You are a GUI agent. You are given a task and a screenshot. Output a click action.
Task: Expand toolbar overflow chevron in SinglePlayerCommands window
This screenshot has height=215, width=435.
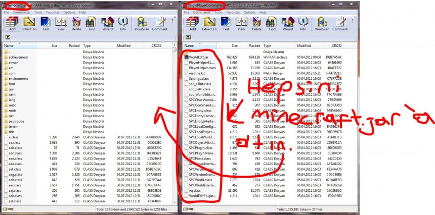point(355,17)
